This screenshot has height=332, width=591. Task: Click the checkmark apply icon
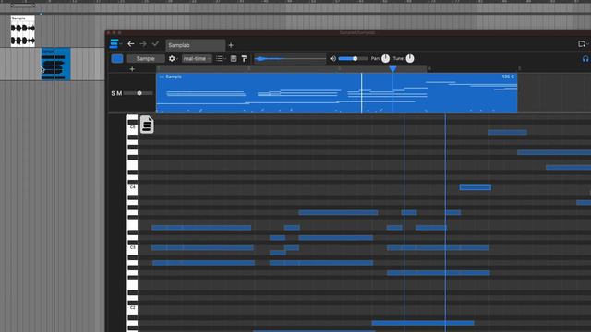[155, 44]
